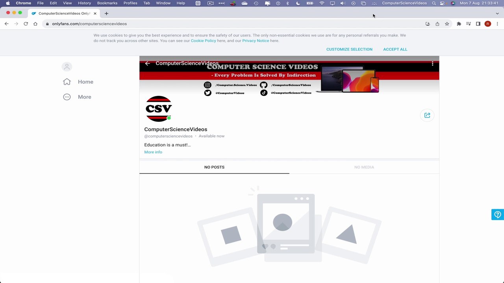This screenshot has height=283, width=504.
Task: Click the profile header back arrow
Action: click(148, 63)
